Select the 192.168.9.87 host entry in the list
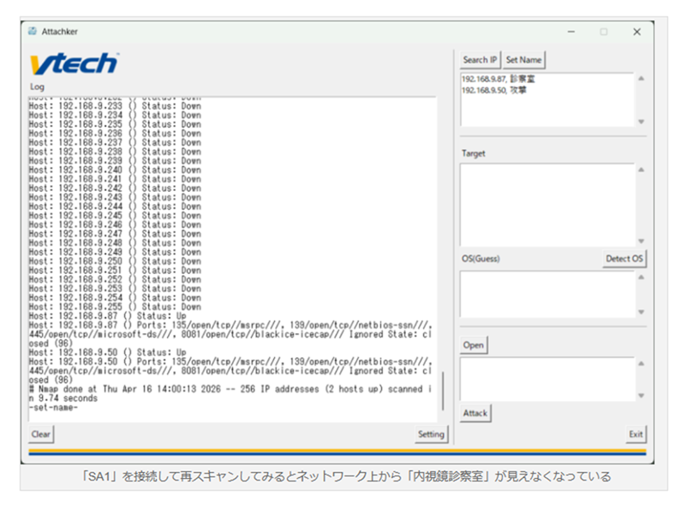The height and width of the screenshot is (508, 693). tap(498, 79)
